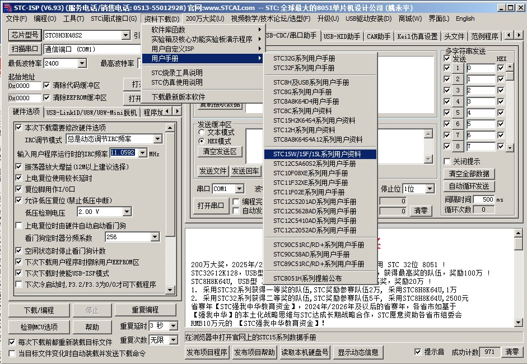Viewport: 527px width, 364px height.
Task: Select STC32G系列用户手册 entry
Action: (320, 58)
